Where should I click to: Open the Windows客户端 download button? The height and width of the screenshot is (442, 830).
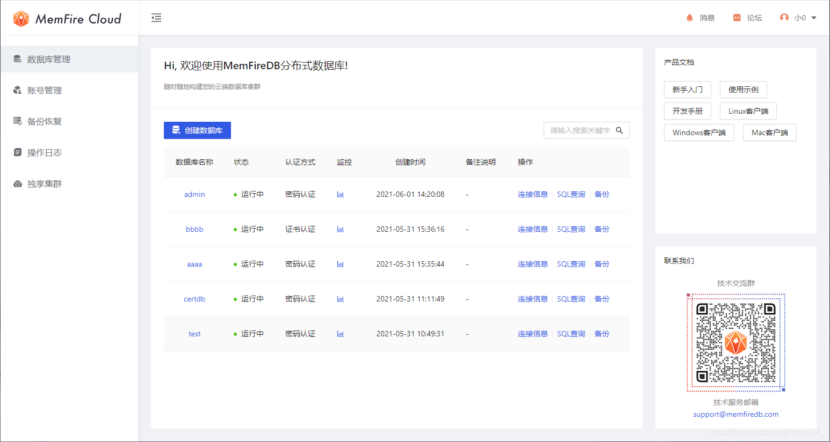tap(699, 132)
